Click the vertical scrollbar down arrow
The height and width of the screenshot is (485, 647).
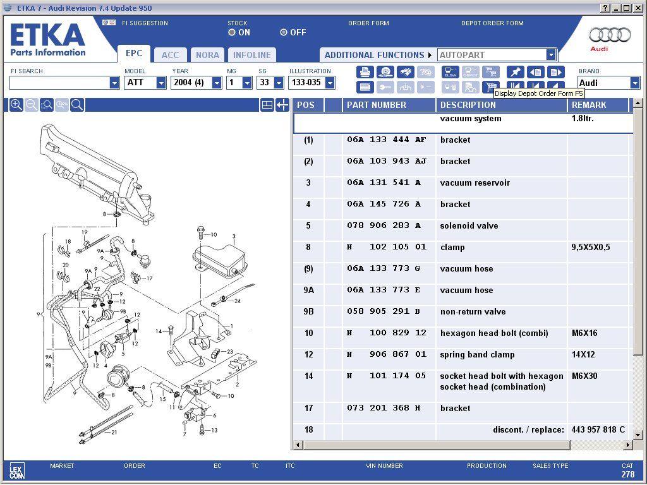pyautogui.click(x=638, y=434)
